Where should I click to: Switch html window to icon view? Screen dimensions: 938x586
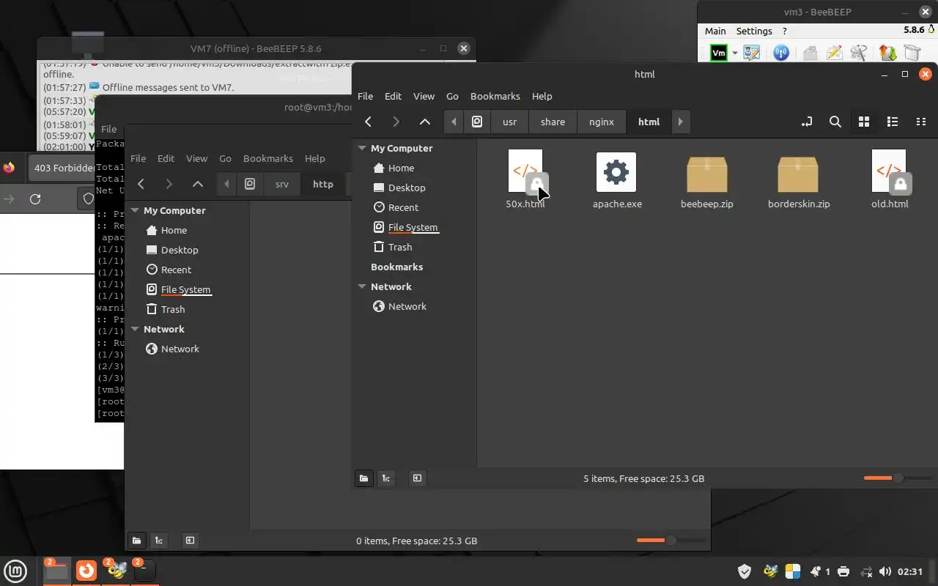[863, 122]
